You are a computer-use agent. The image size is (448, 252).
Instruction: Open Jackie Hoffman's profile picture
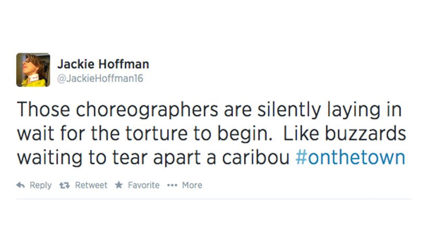(x=33, y=69)
